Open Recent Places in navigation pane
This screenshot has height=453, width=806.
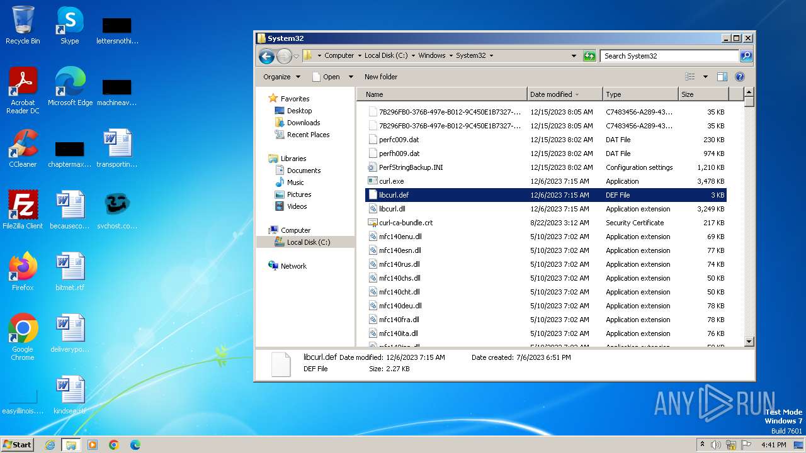tap(308, 135)
